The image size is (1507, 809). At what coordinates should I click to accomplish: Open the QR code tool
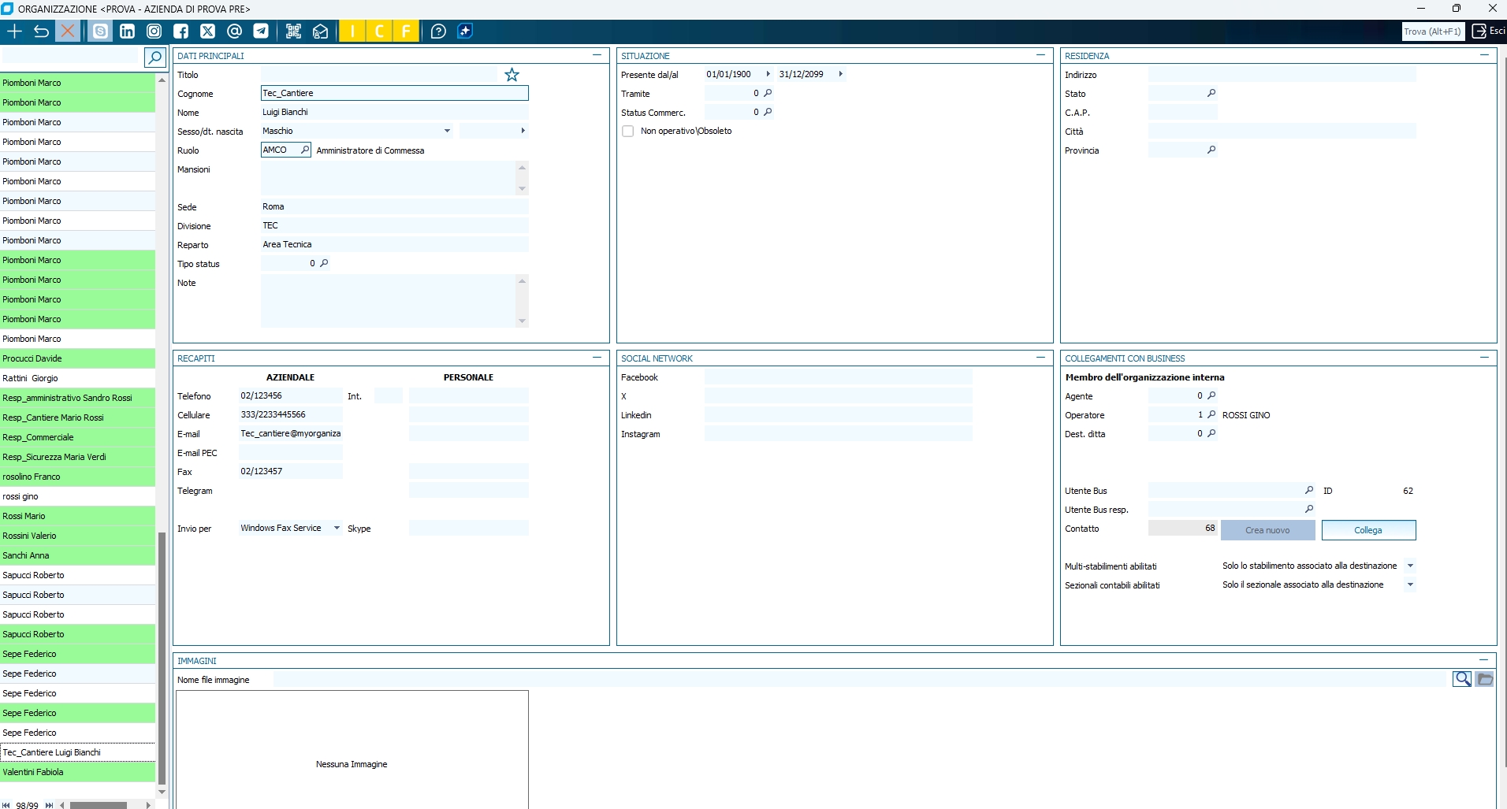(x=293, y=32)
